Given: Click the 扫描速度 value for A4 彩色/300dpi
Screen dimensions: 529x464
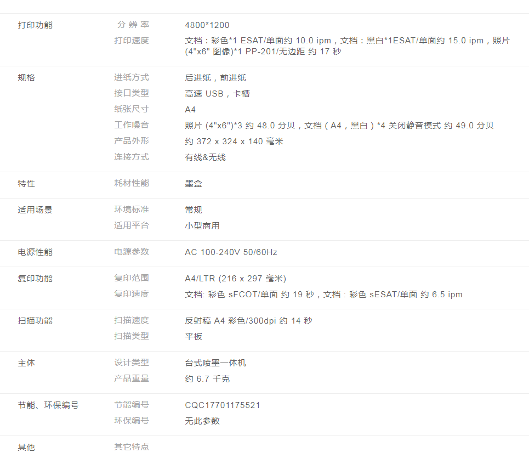Looking at the screenshot, I should tap(248, 321).
